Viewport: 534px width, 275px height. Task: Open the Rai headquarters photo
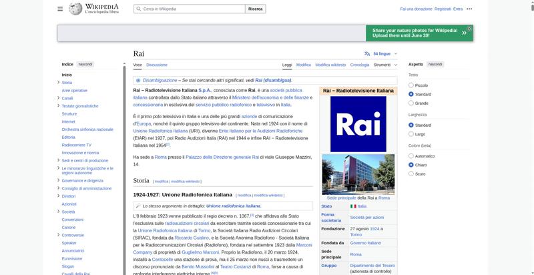coord(358,174)
